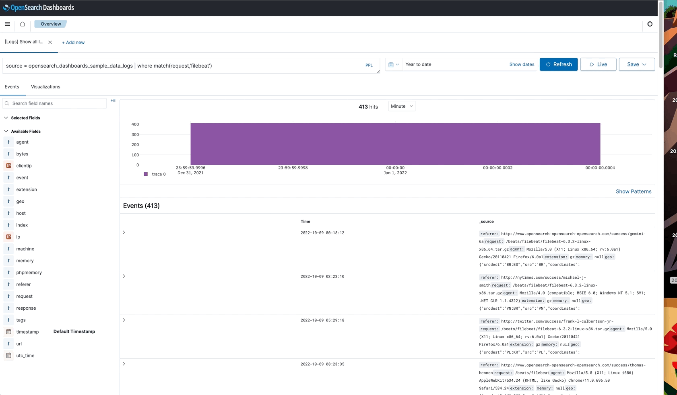
Task: Select the extension field
Action: pyautogui.click(x=27, y=189)
